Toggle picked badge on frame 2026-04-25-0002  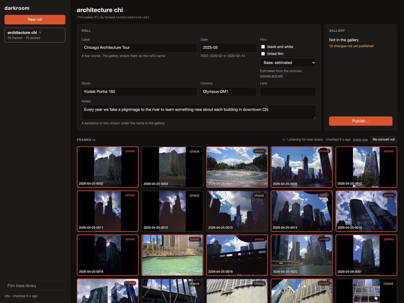(130, 151)
